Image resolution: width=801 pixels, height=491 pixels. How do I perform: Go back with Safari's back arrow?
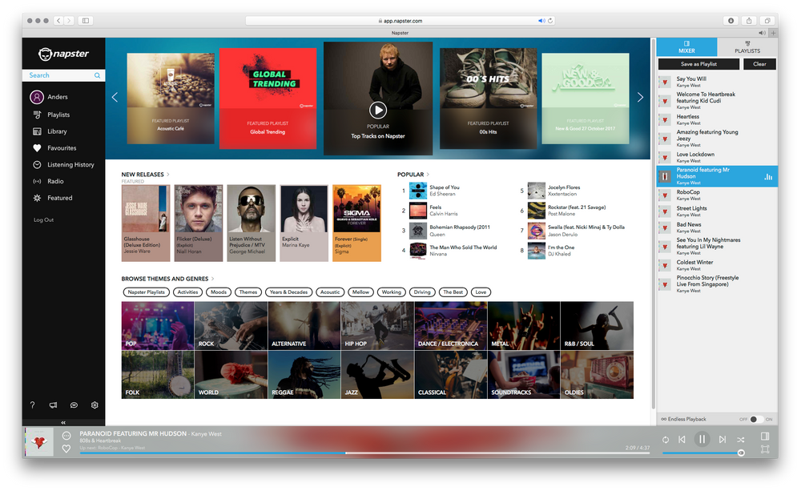(x=58, y=21)
